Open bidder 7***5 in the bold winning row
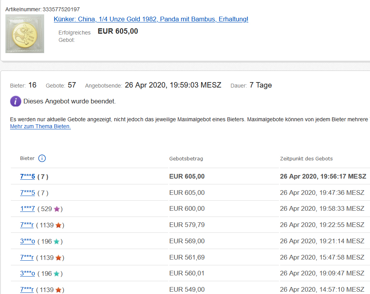This screenshot has height=294, width=370. [x=28, y=177]
